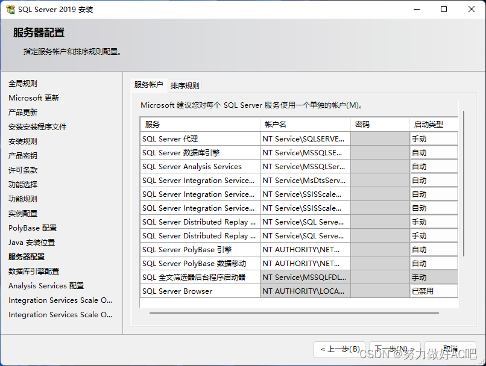Select SQL Server PolyBase 引擎 service cell
This screenshot has height=366, width=486.
pos(200,250)
